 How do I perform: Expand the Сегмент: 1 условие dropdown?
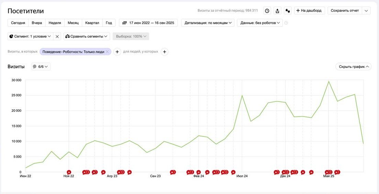tap(30, 36)
